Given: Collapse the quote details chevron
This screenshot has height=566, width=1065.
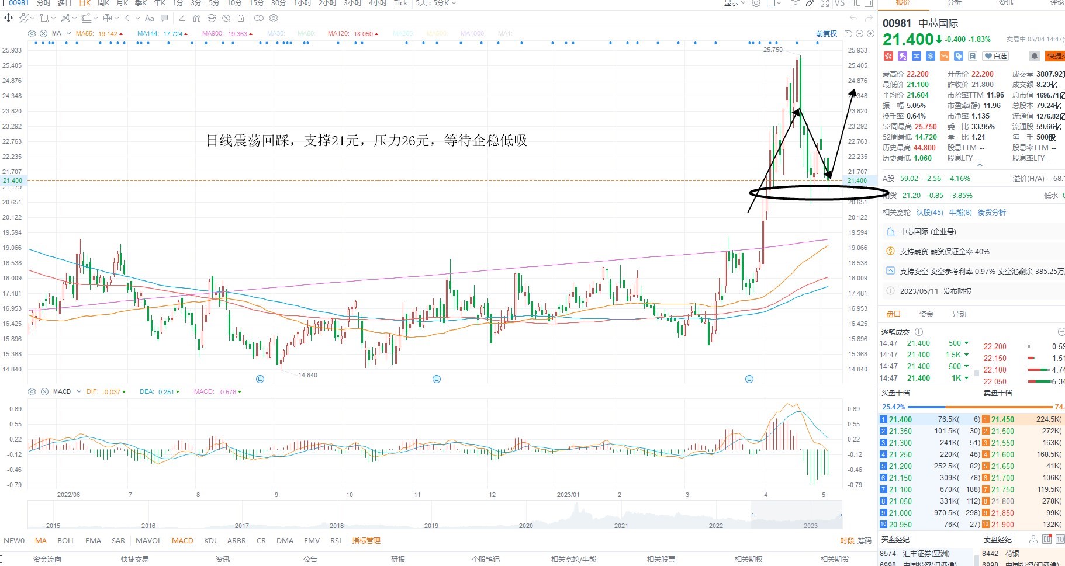Looking at the screenshot, I should coord(980,165).
